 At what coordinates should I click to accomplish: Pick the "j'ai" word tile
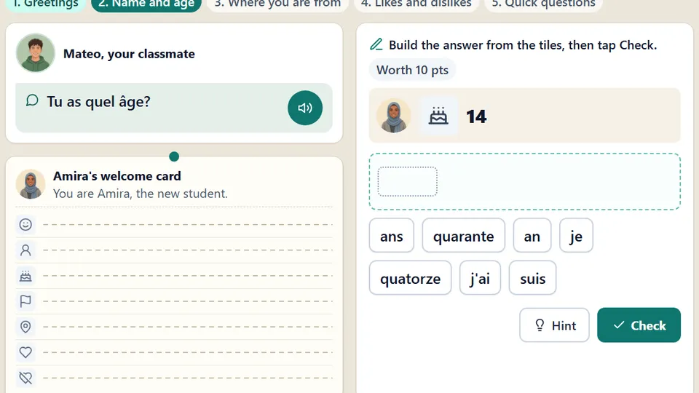pos(480,278)
